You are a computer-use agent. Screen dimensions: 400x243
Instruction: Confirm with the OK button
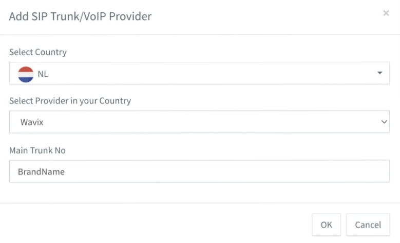point(327,225)
